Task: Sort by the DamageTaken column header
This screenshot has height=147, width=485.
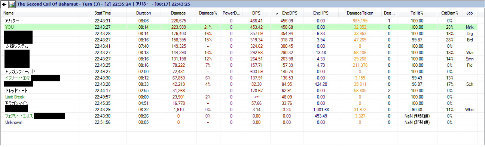Action: 360,13
